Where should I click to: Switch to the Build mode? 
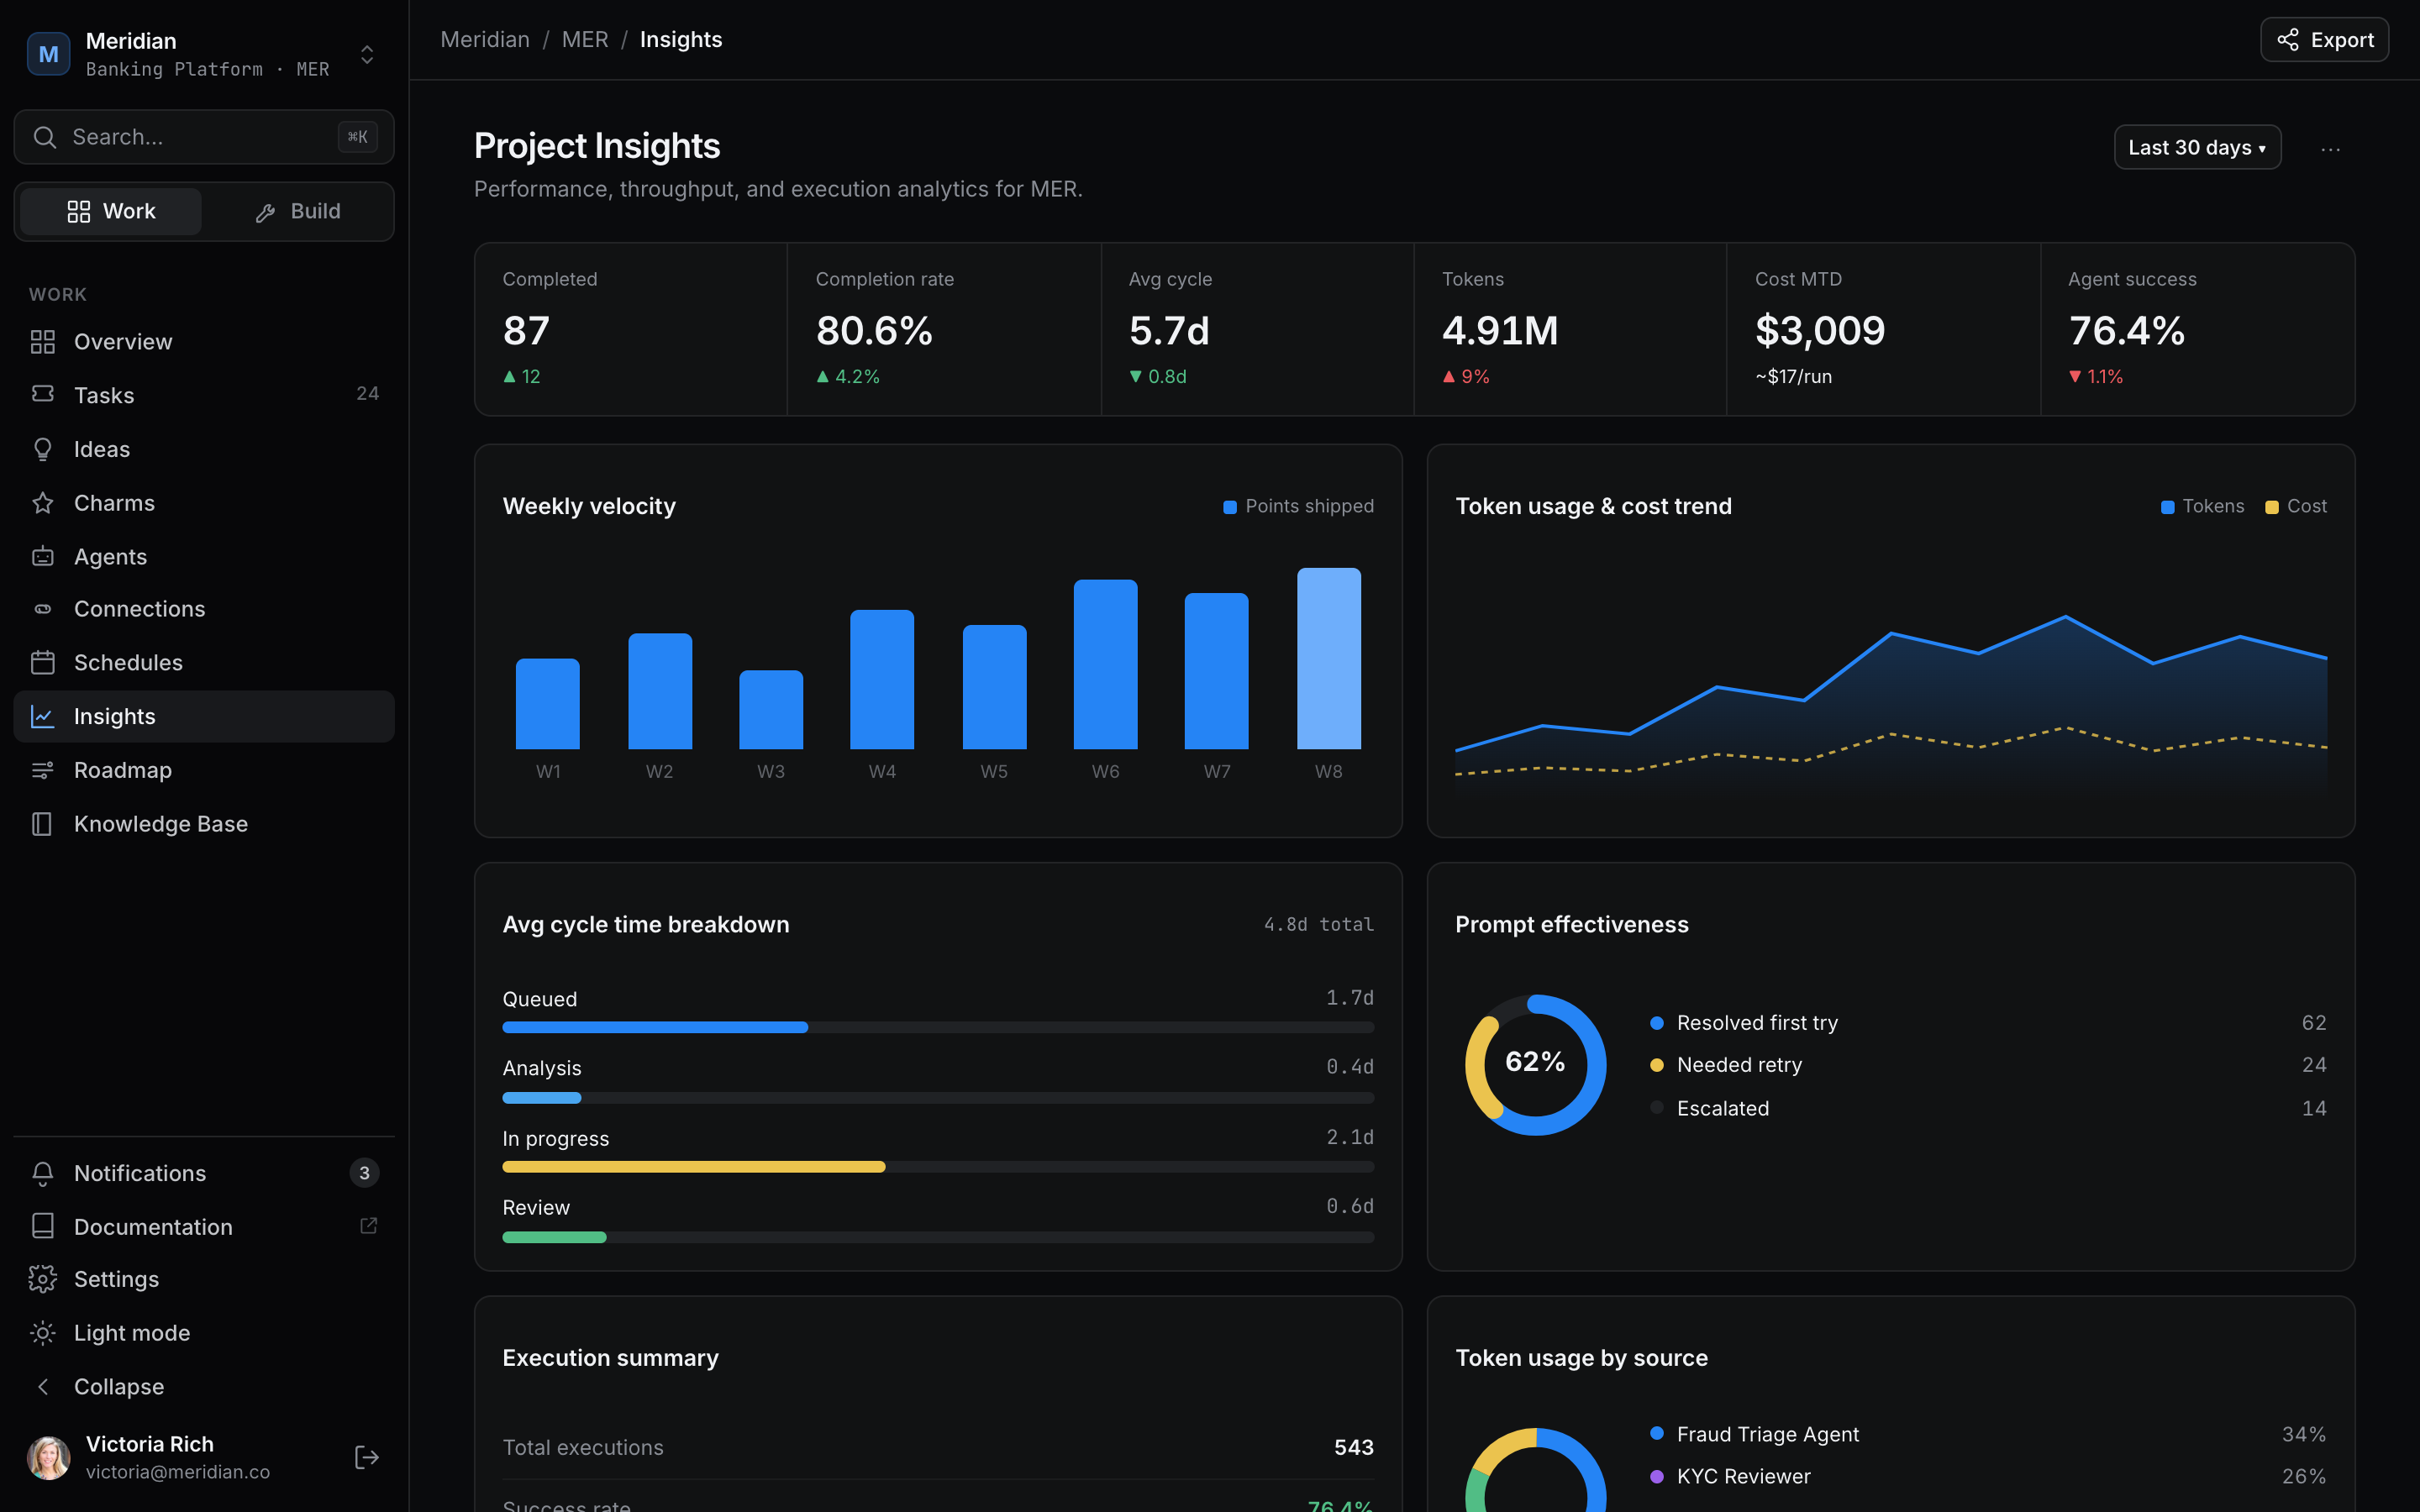click(x=298, y=211)
